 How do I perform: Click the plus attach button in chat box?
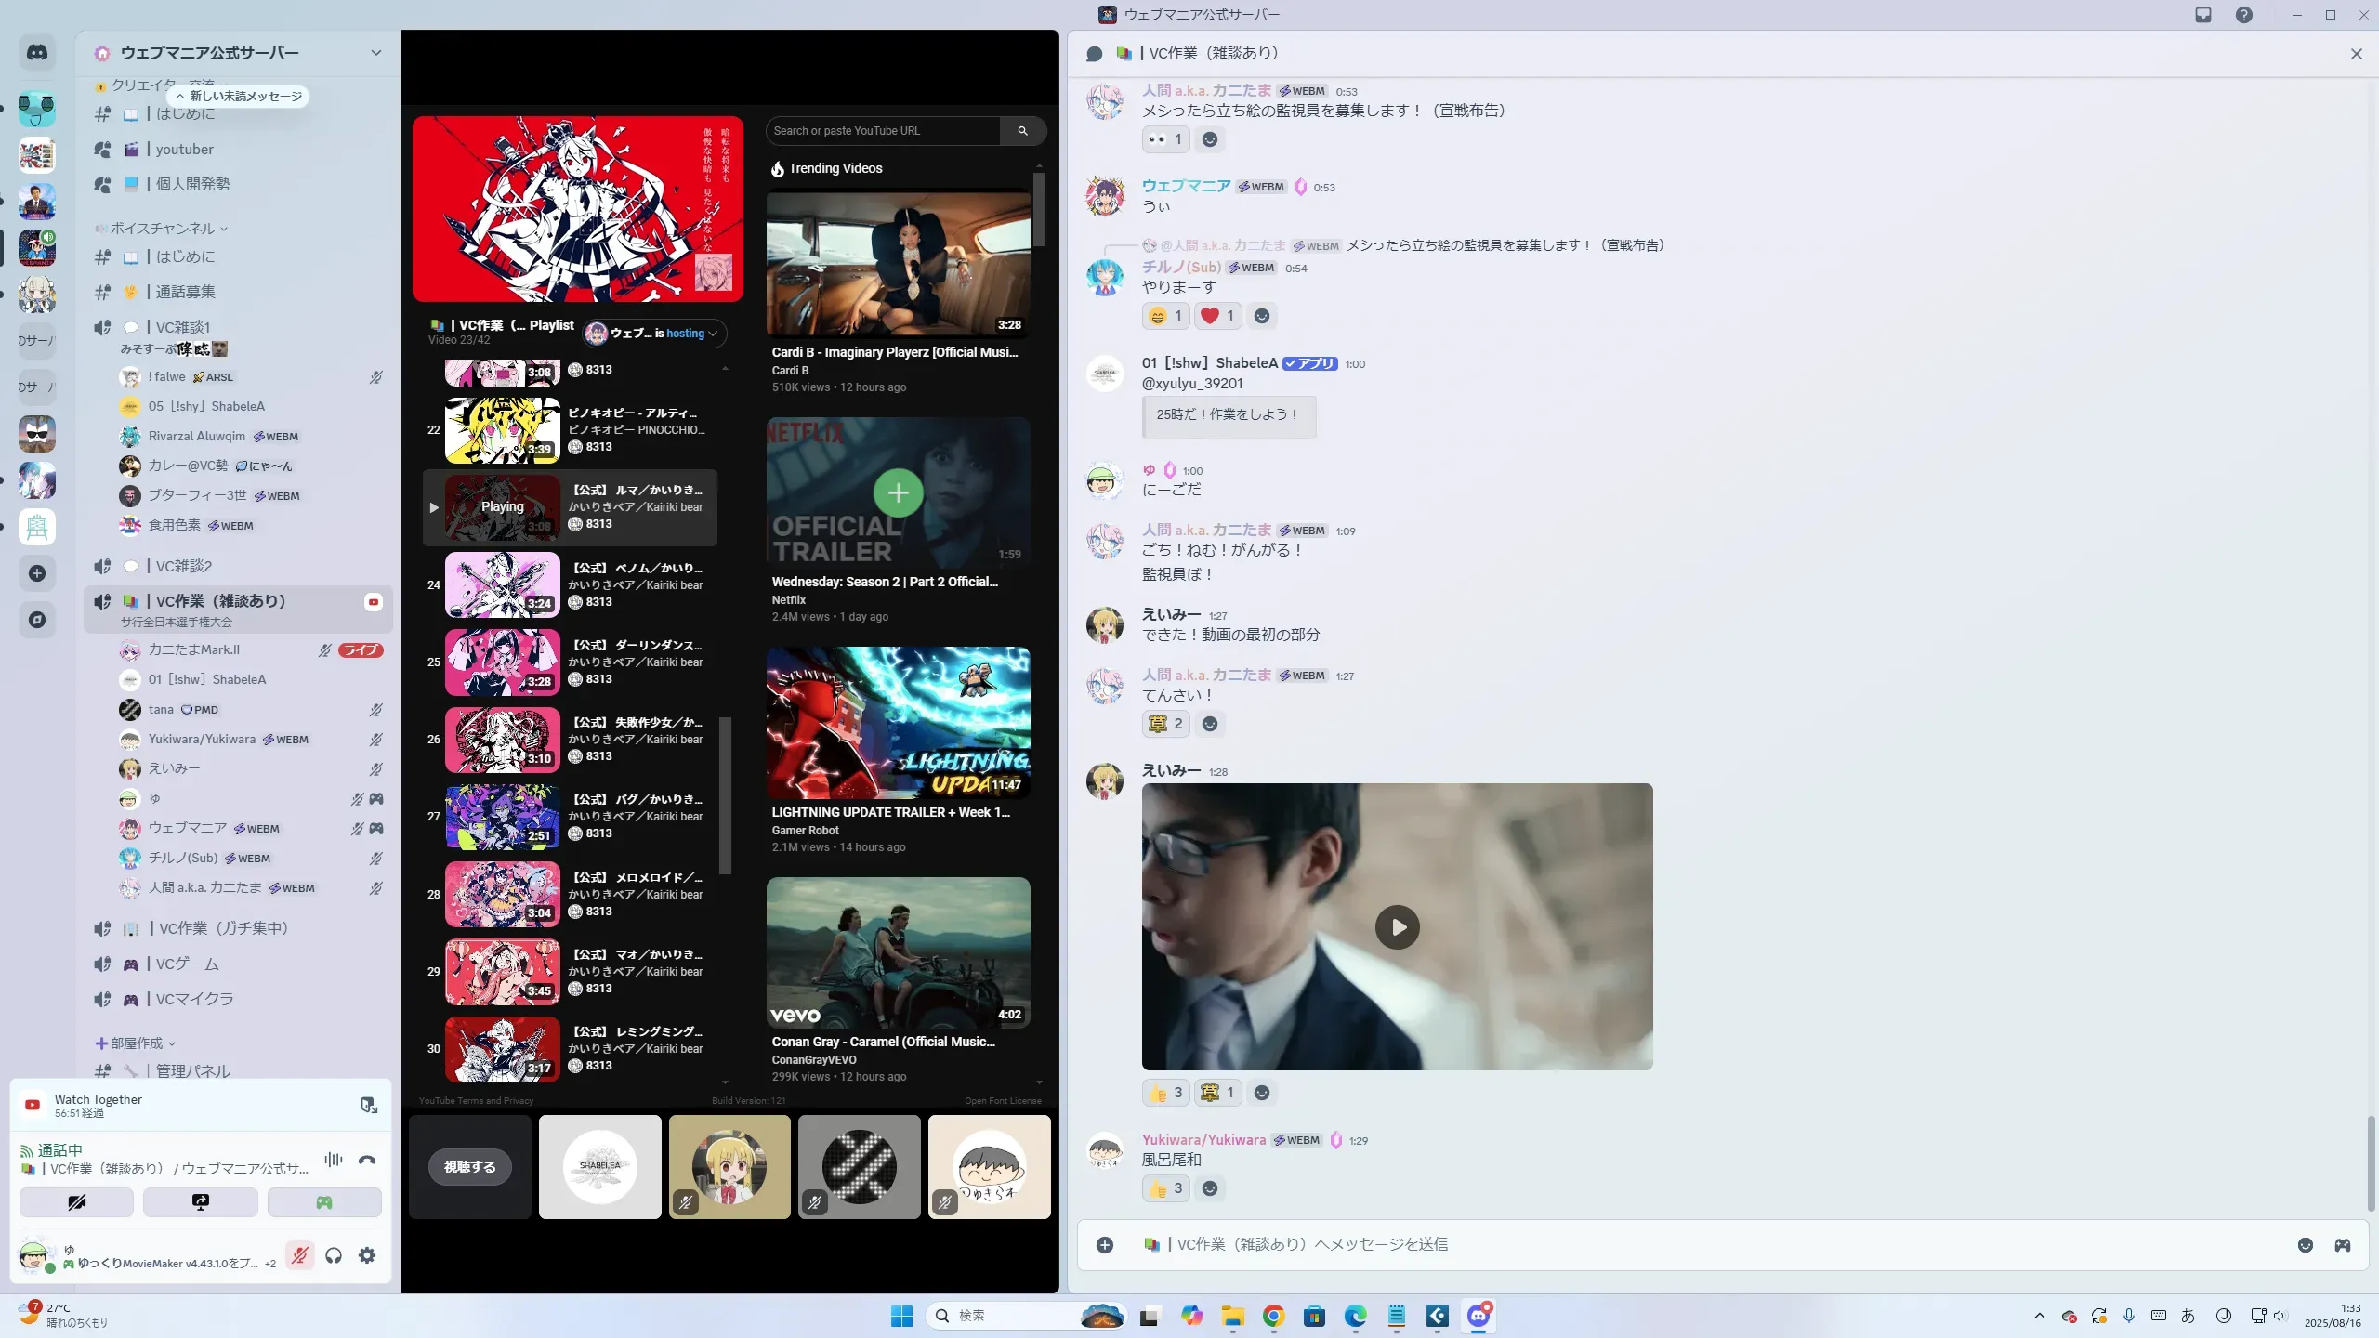pyautogui.click(x=1105, y=1245)
